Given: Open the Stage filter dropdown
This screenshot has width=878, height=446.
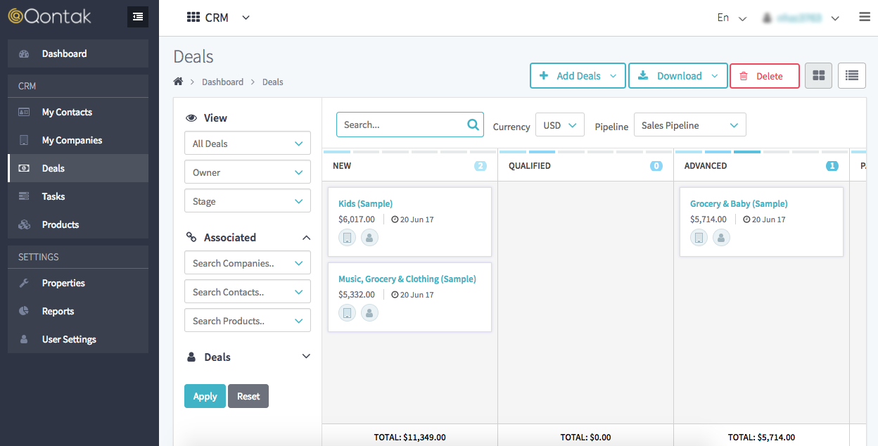Looking at the screenshot, I should [248, 201].
